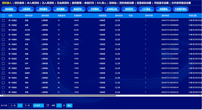
Task: Click the 资料添加 button
Action: pos(9,9)
